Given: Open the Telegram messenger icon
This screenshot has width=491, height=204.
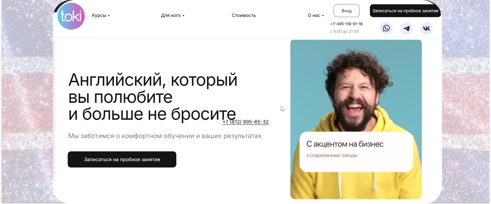Looking at the screenshot, I should [x=406, y=29].
